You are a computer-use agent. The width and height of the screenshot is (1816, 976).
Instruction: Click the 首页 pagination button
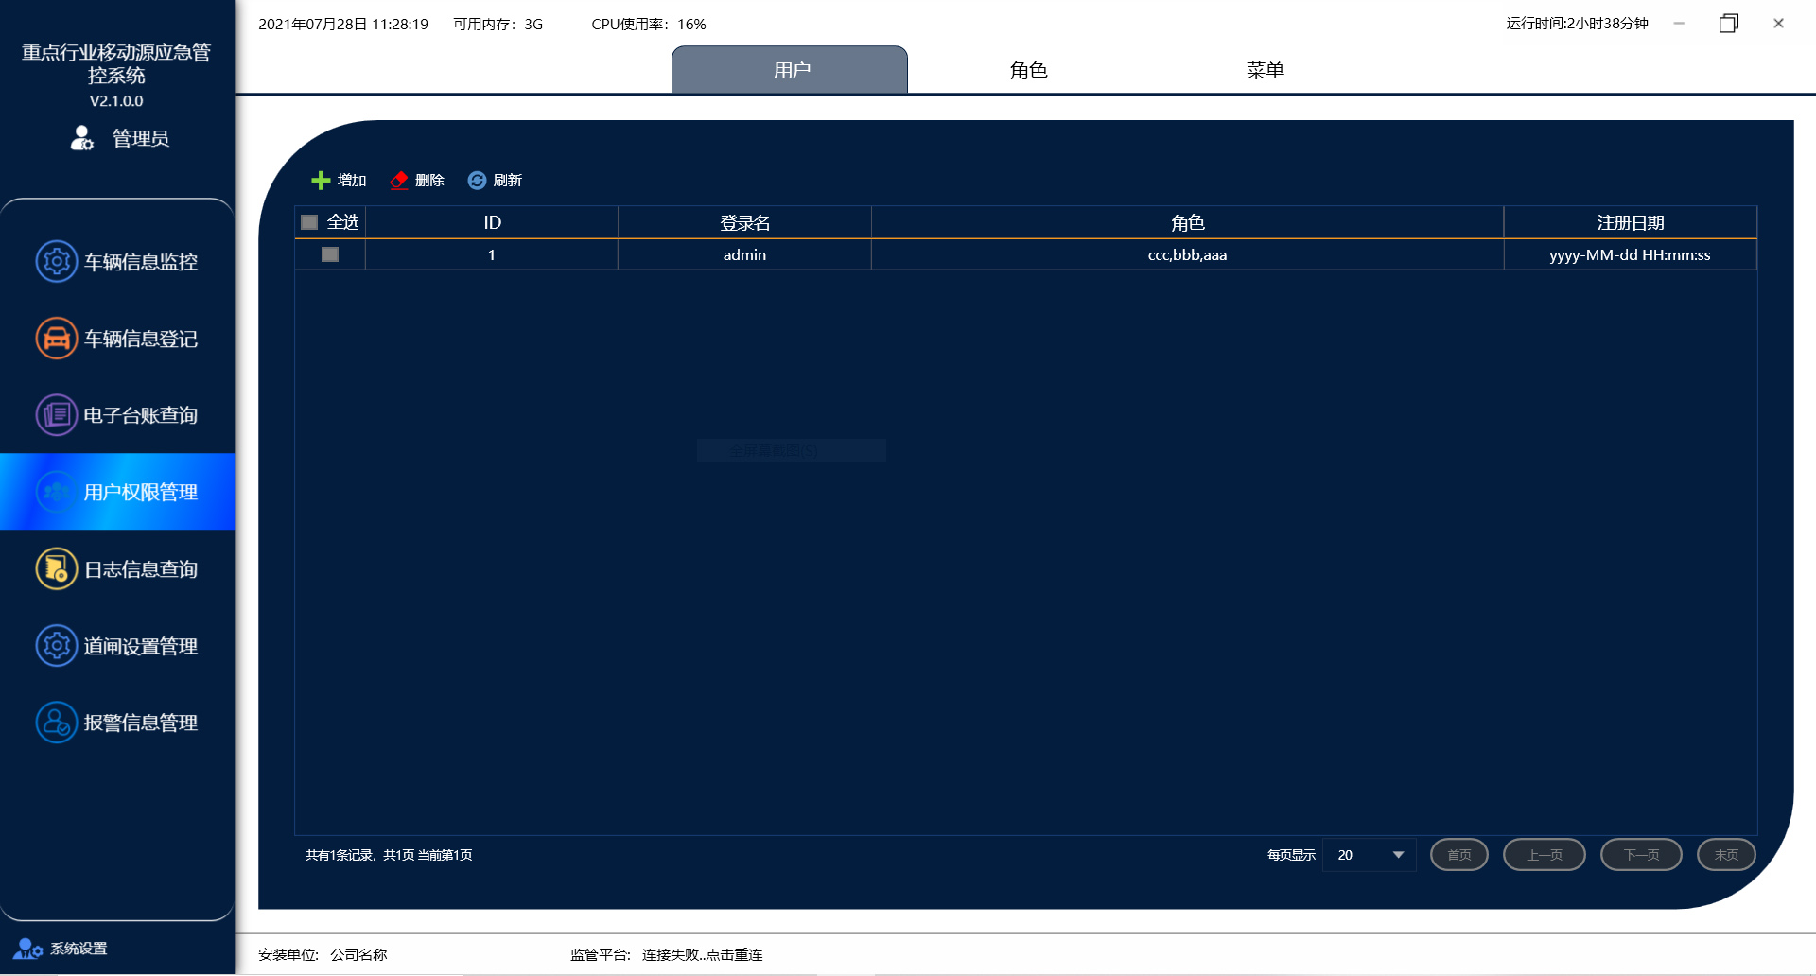point(1458,855)
